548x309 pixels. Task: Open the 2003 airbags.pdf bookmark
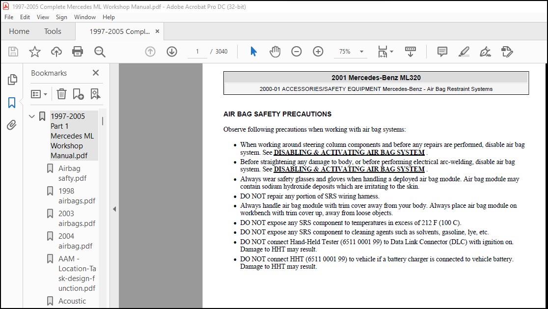tap(77, 219)
